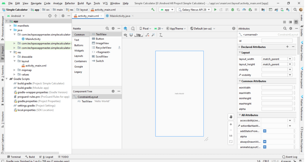Open Attributes panel settings gear

(291, 28)
